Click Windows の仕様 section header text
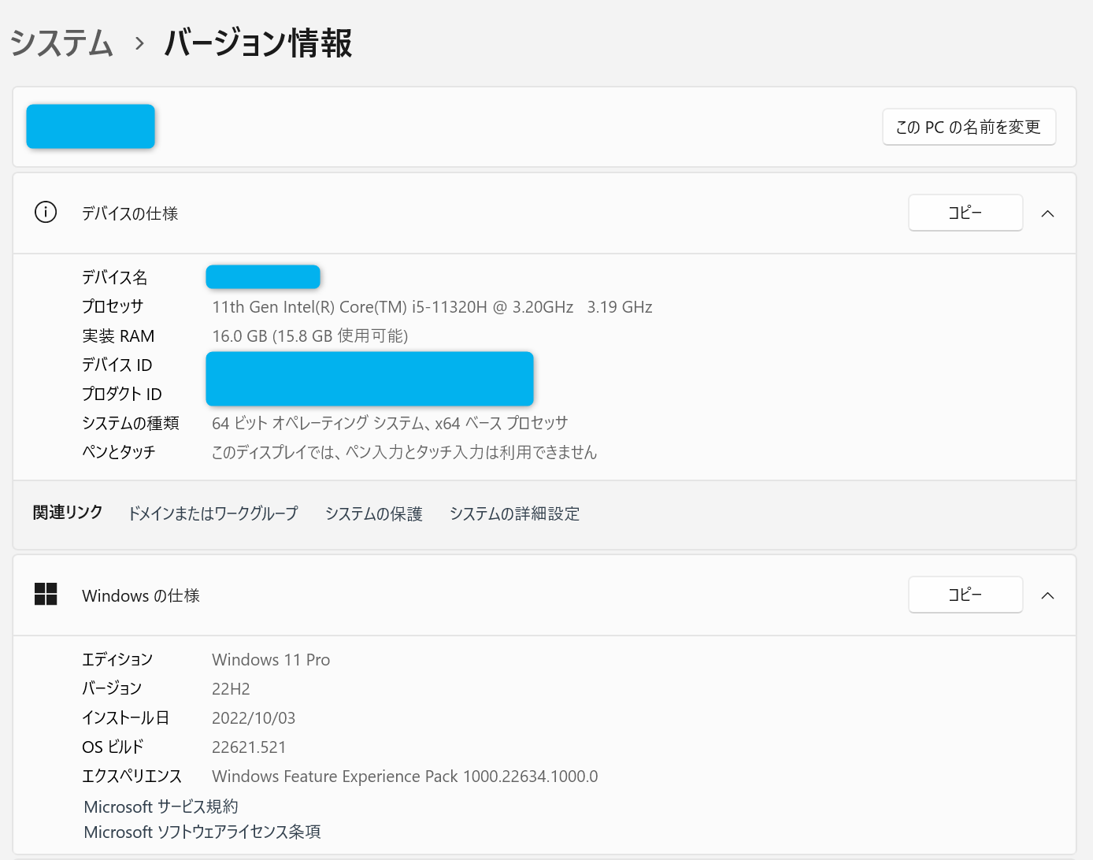Screen dimensions: 1093x860 (141, 595)
